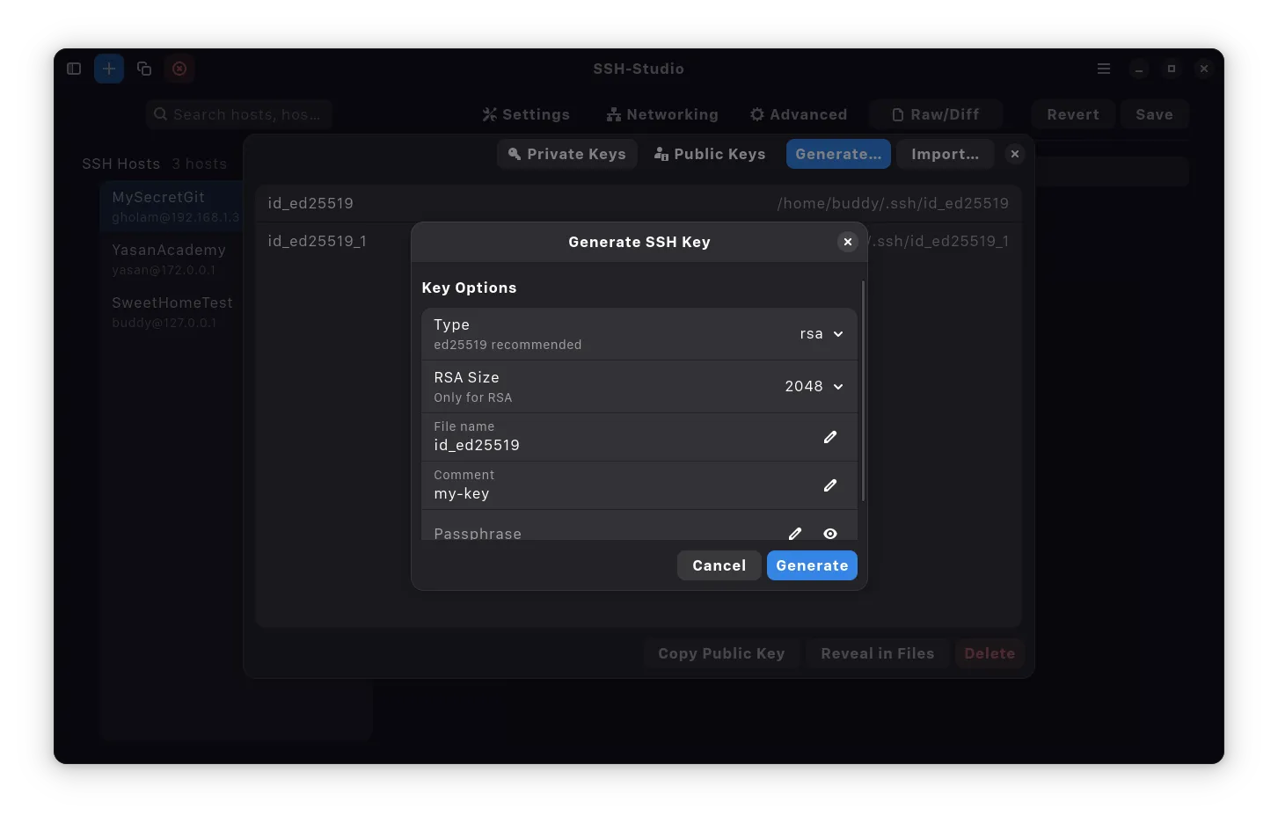Image resolution: width=1278 pixels, height=823 pixels.
Task: Expand the RSA Size dropdown showing 2048
Action: coord(814,387)
